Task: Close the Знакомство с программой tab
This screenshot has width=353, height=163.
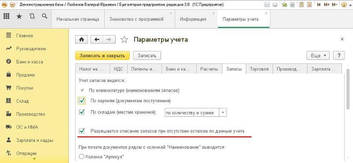Action: point(171,14)
